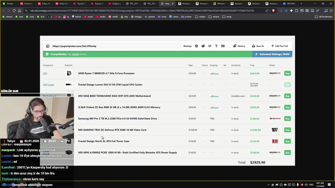Viewport: 335px width, 188px height.
Task: Click the ENG language indicator
Action: pyautogui.click(x=311, y=185)
